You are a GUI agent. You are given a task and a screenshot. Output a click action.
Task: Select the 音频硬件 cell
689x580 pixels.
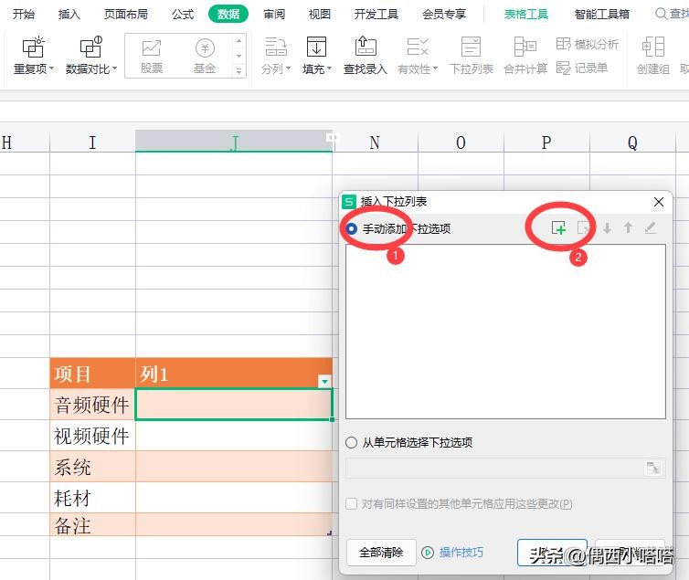pyautogui.click(x=92, y=405)
